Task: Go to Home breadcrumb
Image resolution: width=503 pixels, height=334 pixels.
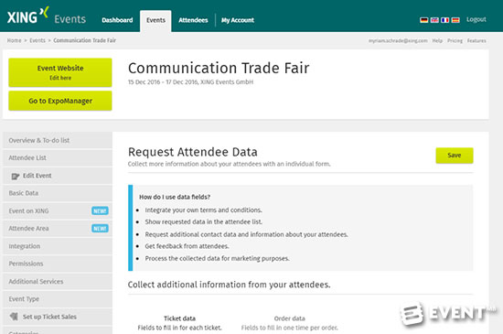Action: (x=14, y=40)
